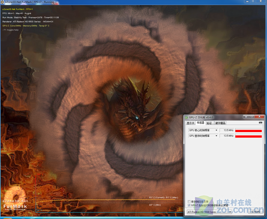Click the close button at GPU-Z bottom right
Viewport: 267px width, 219px height.
[x=256, y=212]
